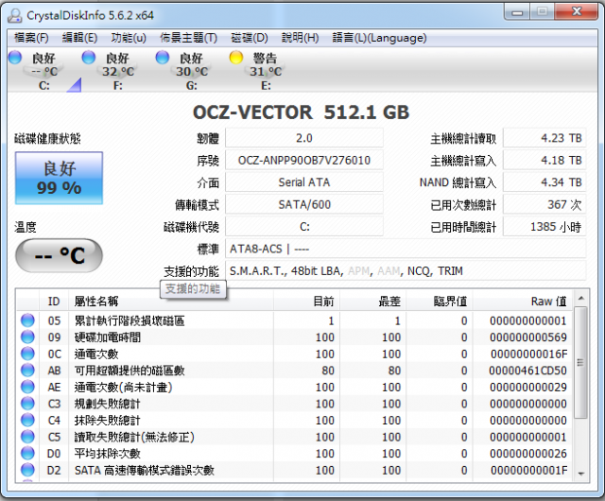Select the 累計執行階段損壞磁區 row
Viewport: 605px width, 501px height.
295,320
